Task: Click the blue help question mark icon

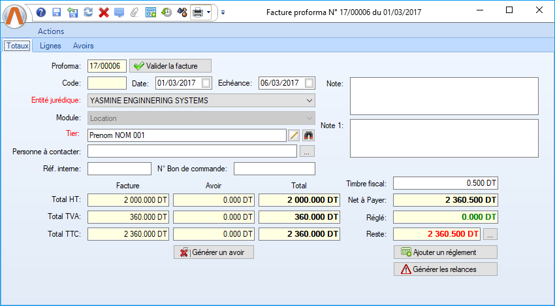Action: coord(40,12)
